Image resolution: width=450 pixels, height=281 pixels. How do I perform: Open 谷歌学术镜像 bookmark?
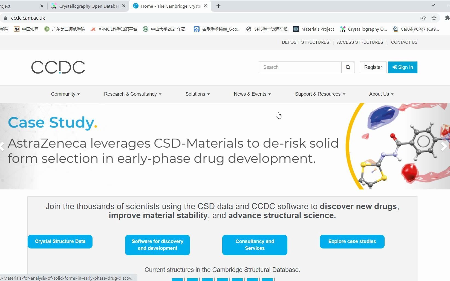[x=217, y=29]
